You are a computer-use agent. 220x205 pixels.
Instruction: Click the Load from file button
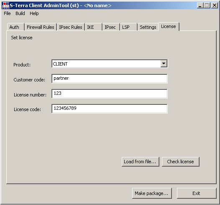141,162
